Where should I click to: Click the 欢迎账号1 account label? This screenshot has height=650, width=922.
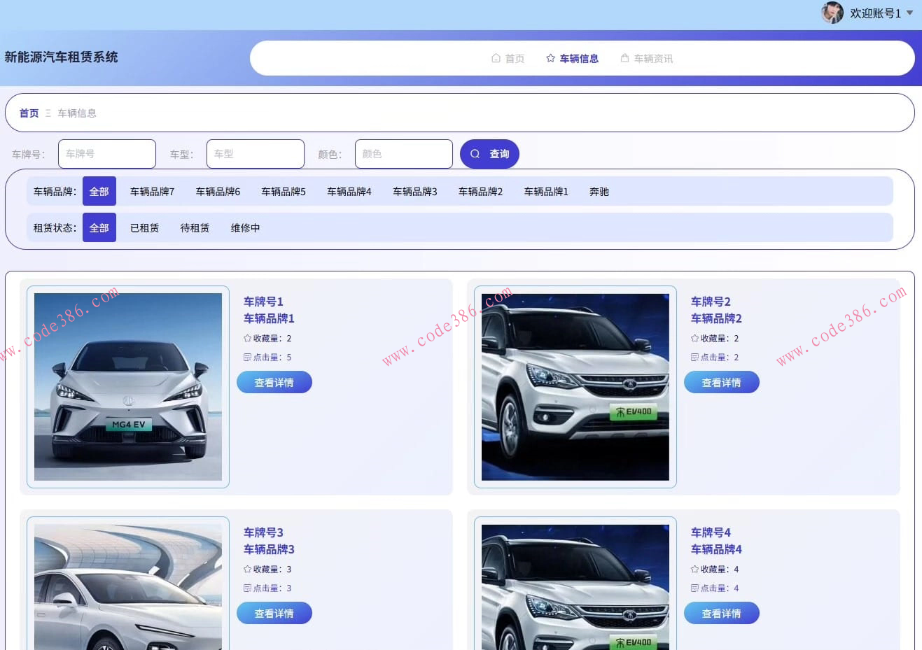coord(875,13)
